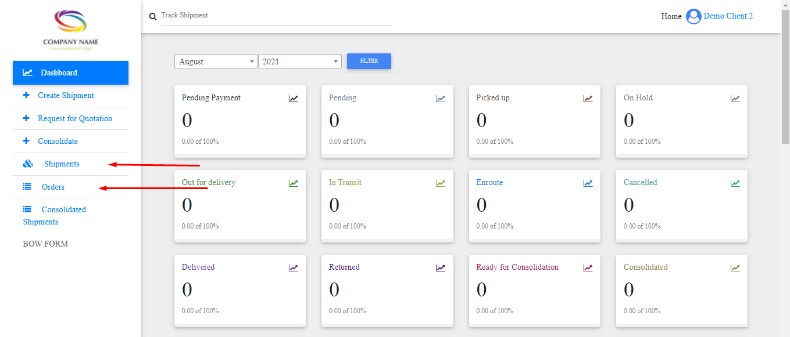
Task: Click the user avatar icon in header
Action: 694,16
